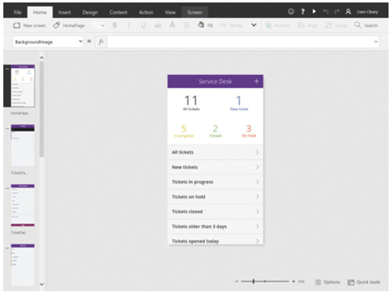Toggle strikethrough formatting
Viewport: 391px width, 292px height.
[158, 25]
